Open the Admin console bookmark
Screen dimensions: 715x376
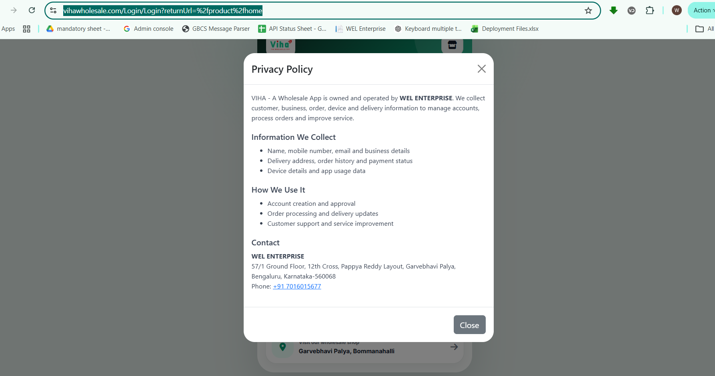click(x=148, y=29)
